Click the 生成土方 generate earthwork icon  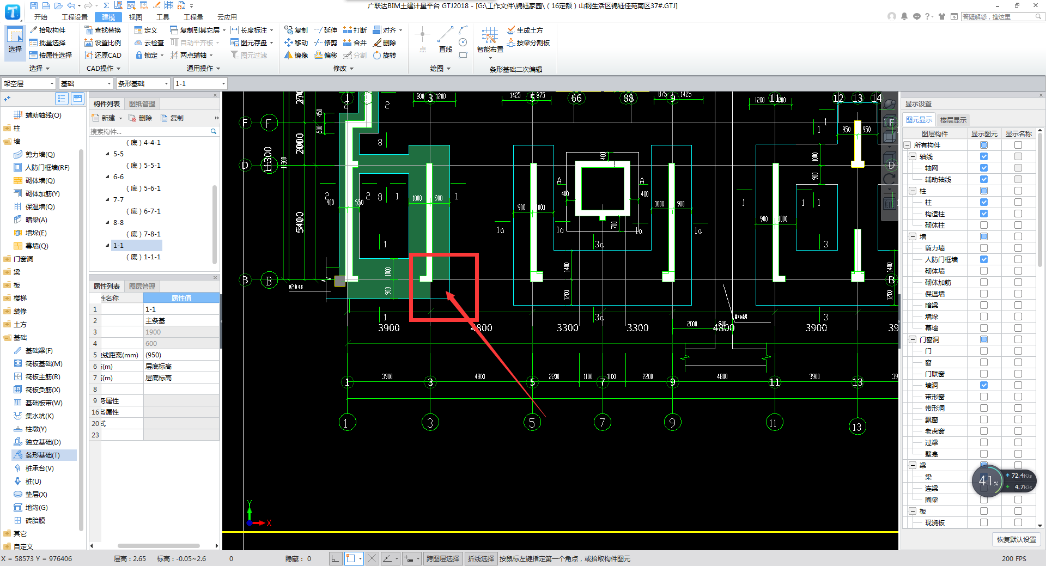[x=511, y=30]
